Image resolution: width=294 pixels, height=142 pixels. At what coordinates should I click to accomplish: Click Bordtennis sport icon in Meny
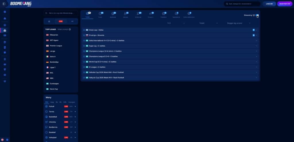pos(47,127)
